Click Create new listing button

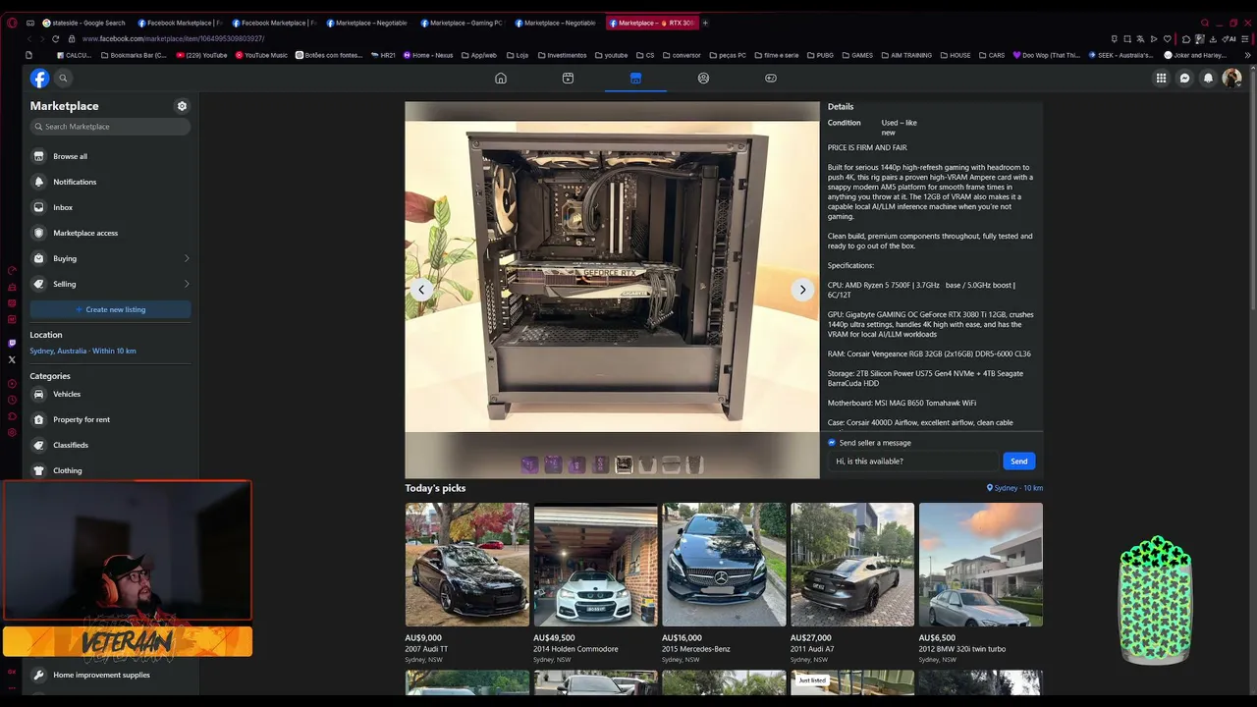pyautogui.click(x=110, y=309)
